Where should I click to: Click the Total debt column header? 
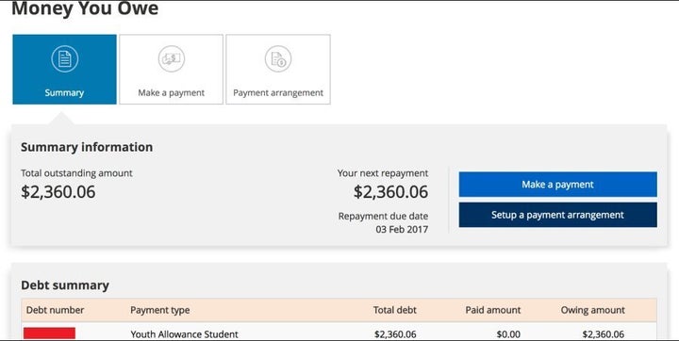(x=395, y=310)
